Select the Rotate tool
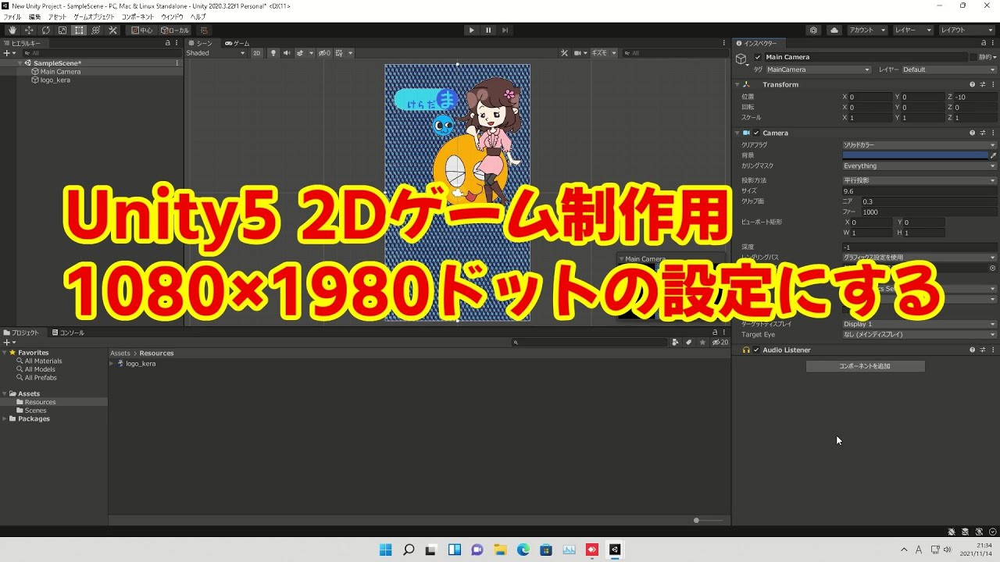The width and height of the screenshot is (1000, 562). point(45,30)
